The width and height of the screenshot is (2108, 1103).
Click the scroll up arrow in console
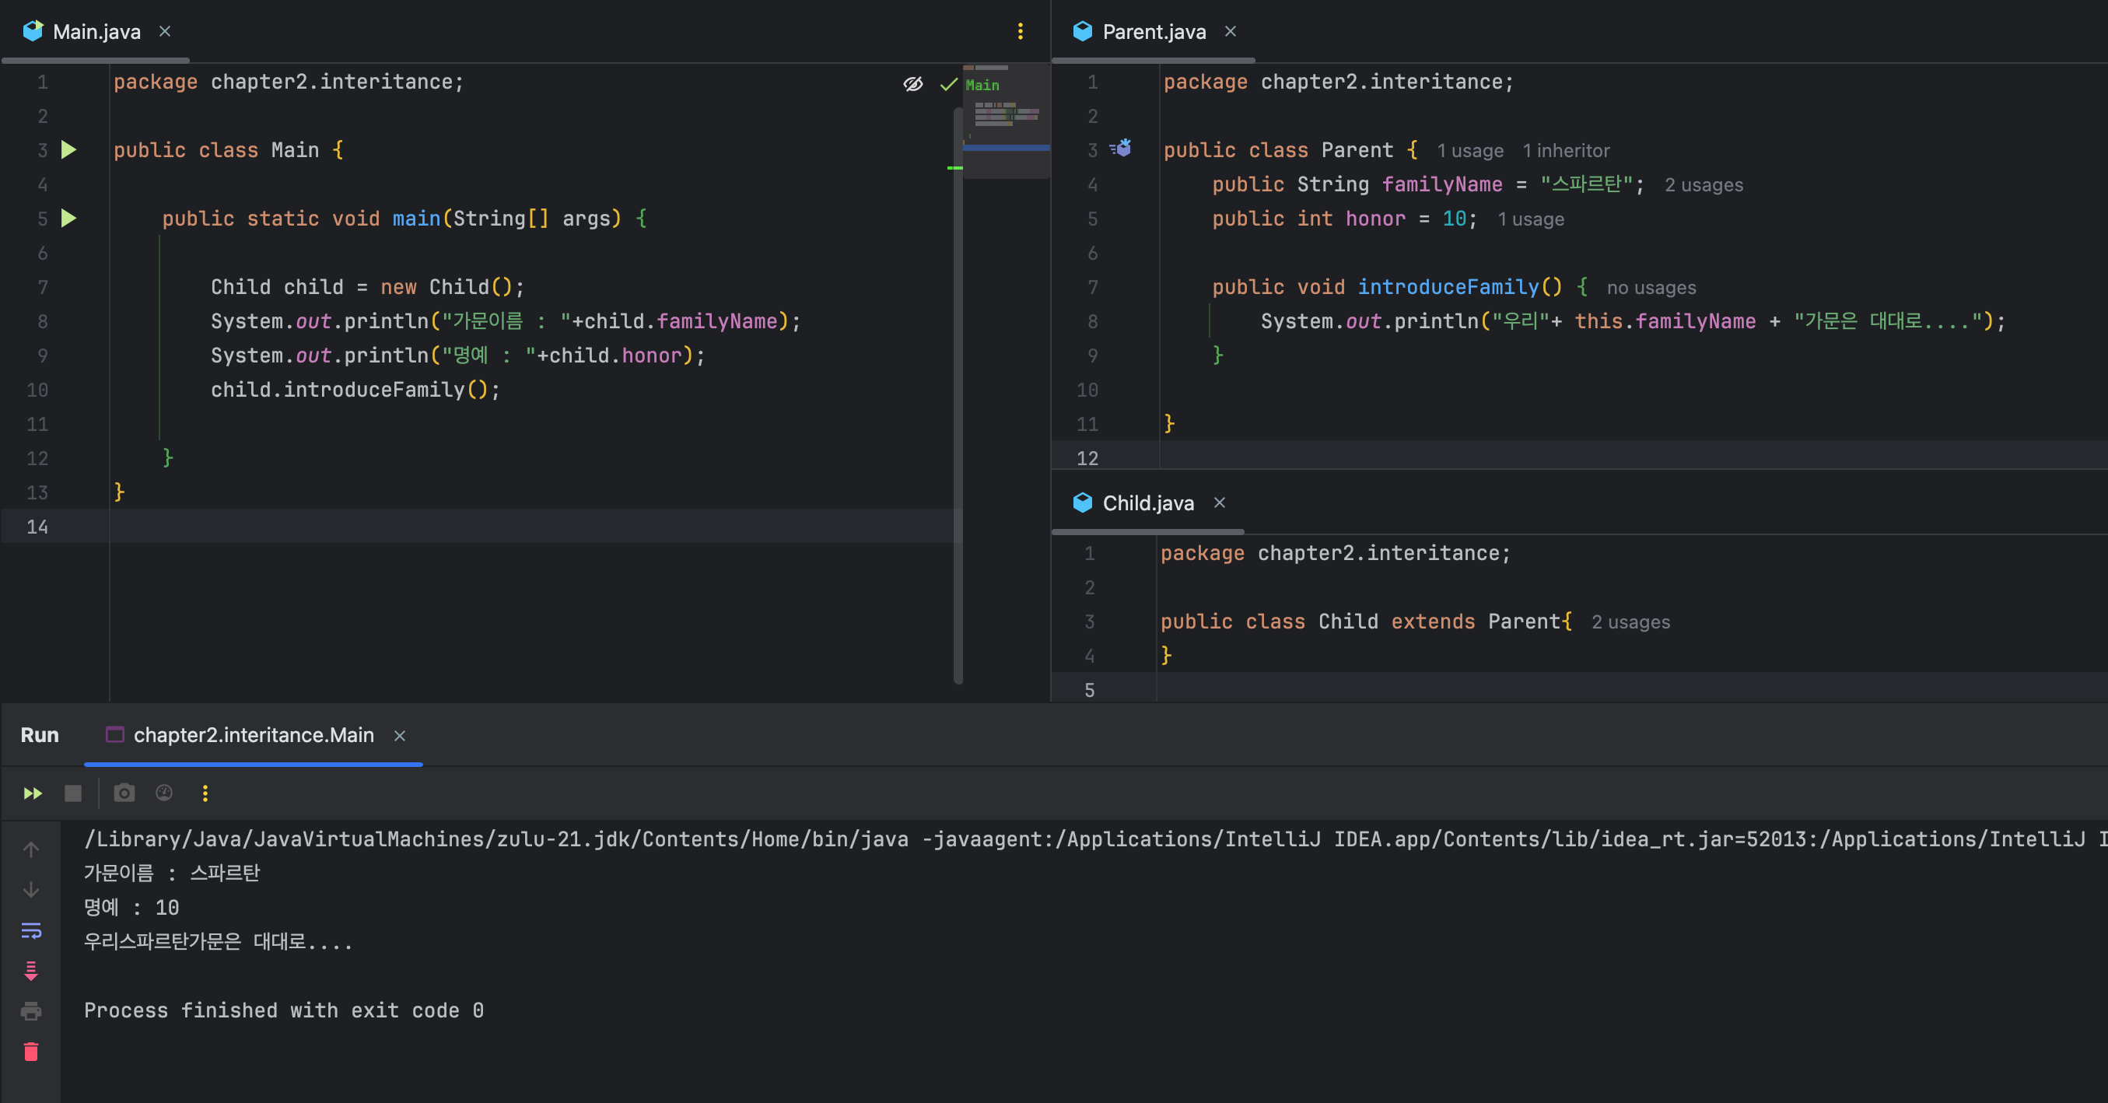(31, 849)
